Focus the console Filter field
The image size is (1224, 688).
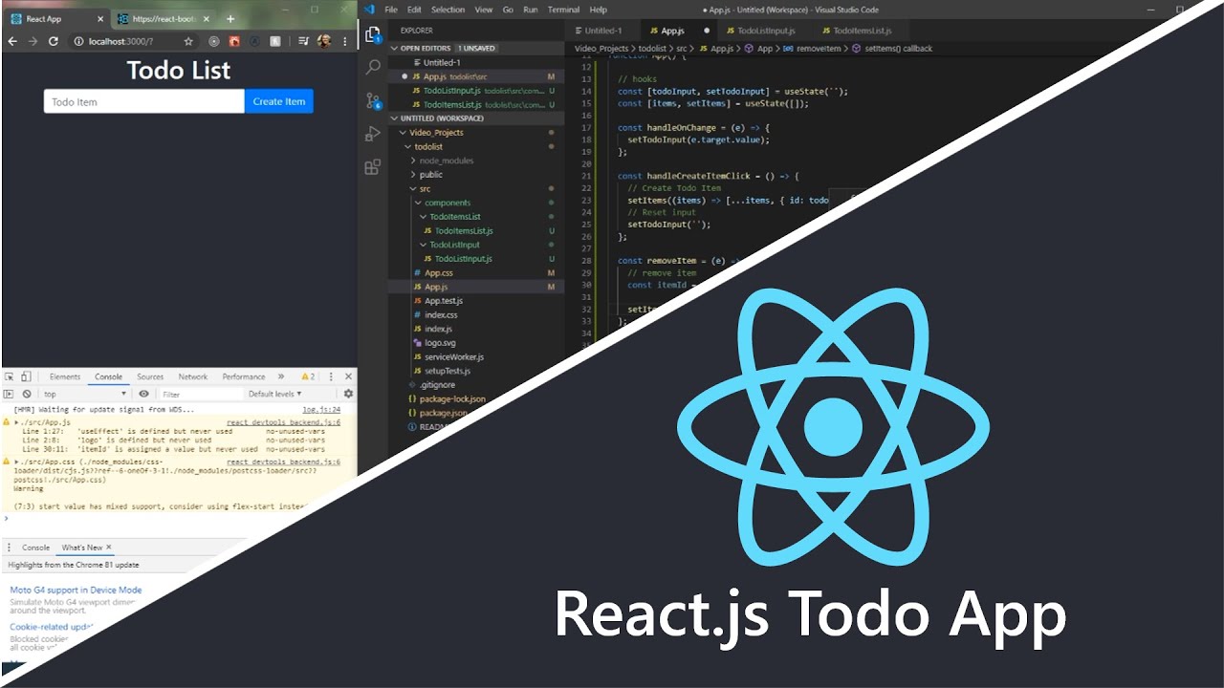pyautogui.click(x=200, y=394)
